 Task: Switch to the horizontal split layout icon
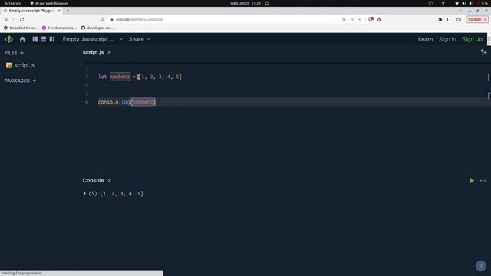pos(44,39)
